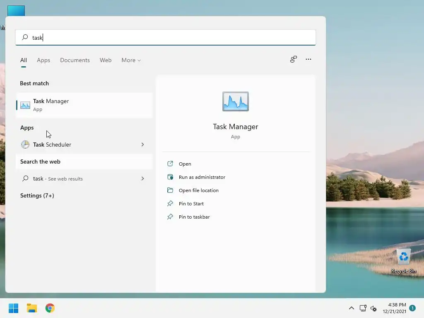The width and height of the screenshot is (424, 318).
Task: Click the Open action icon
Action: click(x=170, y=164)
